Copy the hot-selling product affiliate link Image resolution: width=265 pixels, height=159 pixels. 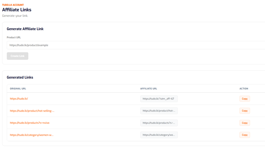pyautogui.click(x=245, y=111)
